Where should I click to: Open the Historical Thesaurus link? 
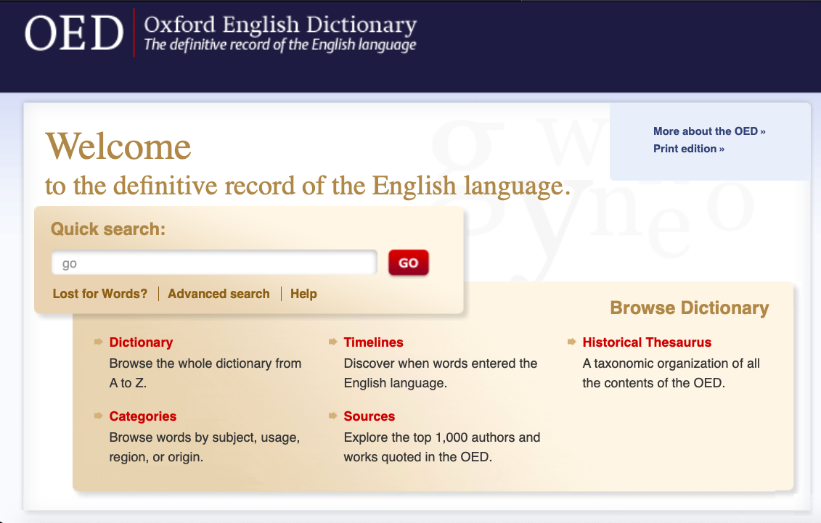647,342
